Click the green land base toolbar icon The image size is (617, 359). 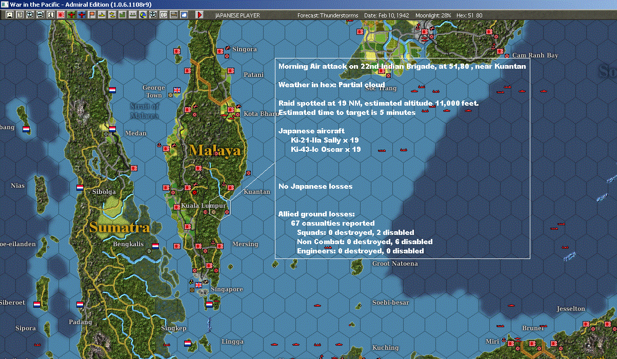(x=123, y=15)
